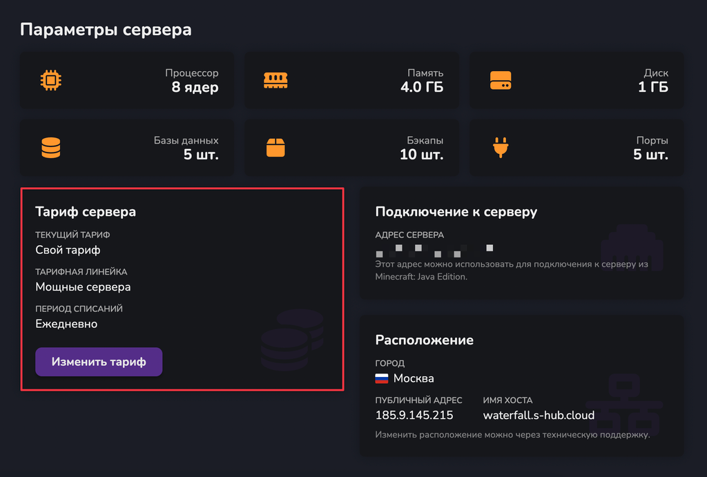
Task: Click the public address 185.9.145.215
Action: click(414, 416)
